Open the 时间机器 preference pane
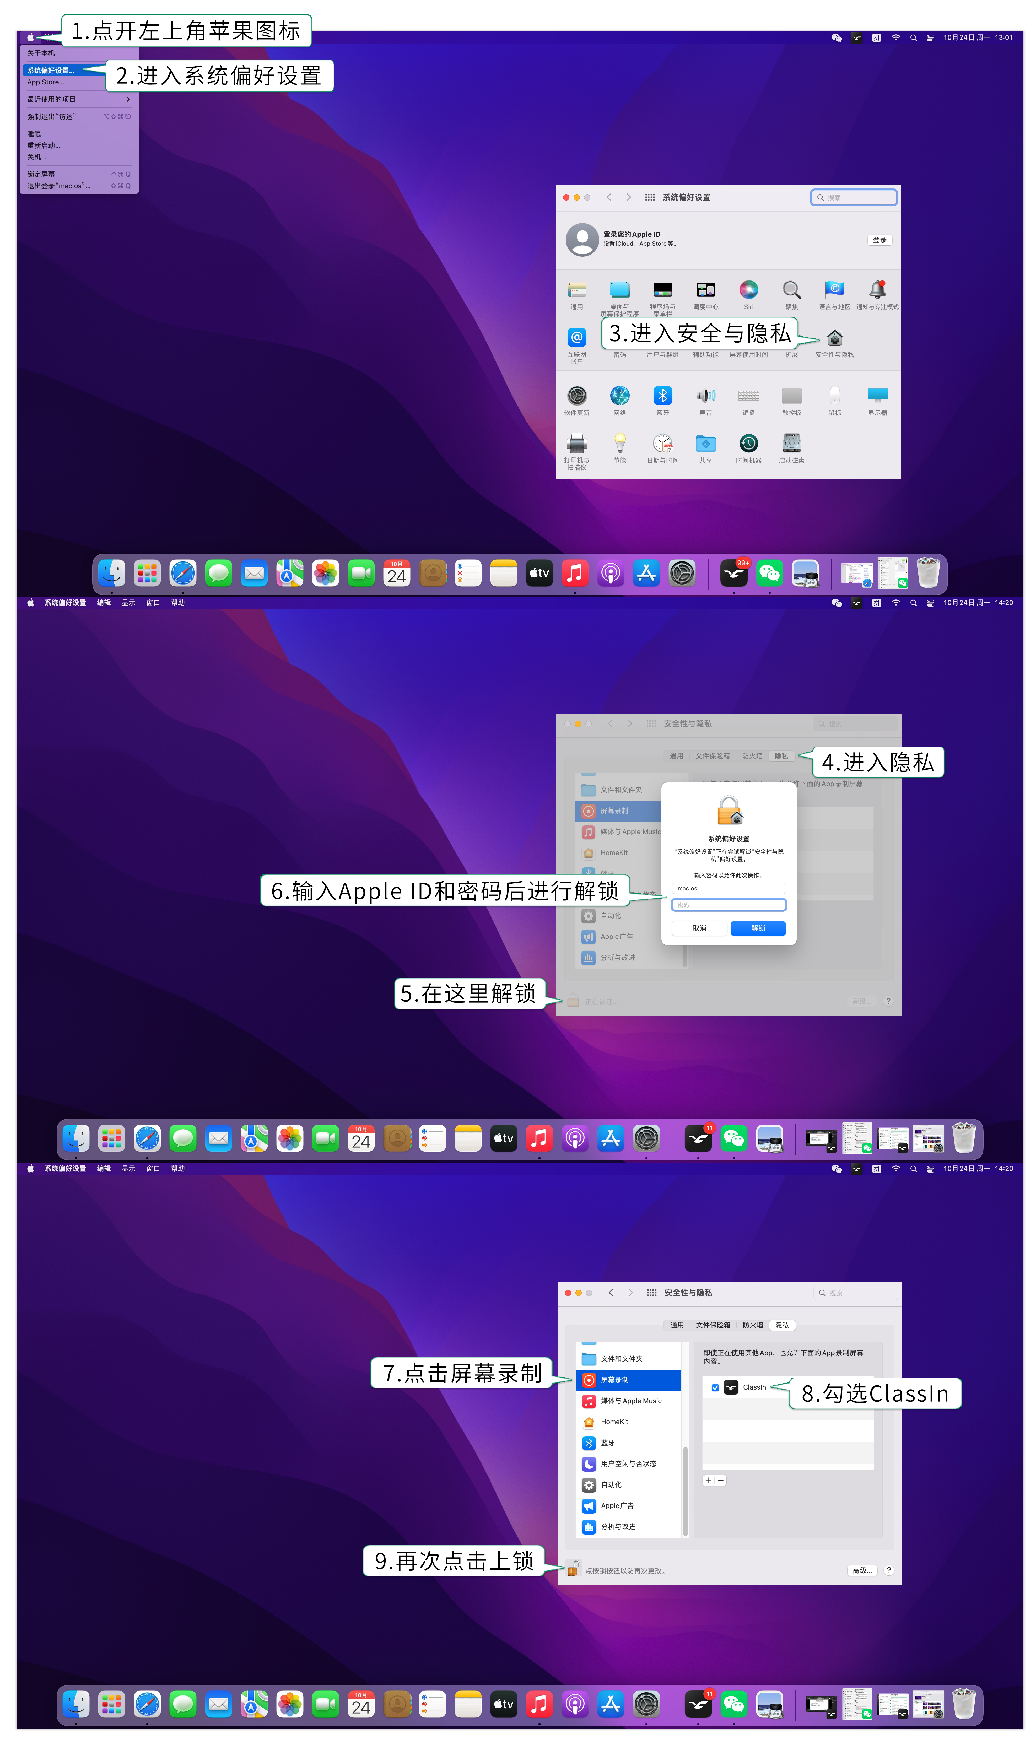 click(x=748, y=448)
